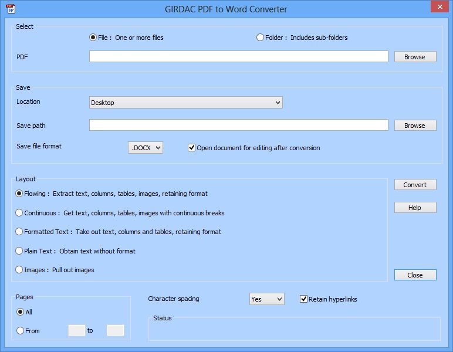This screenshot has width=453, height=352.
Task: Click the 'to' end page box
Action: point(115,330)
